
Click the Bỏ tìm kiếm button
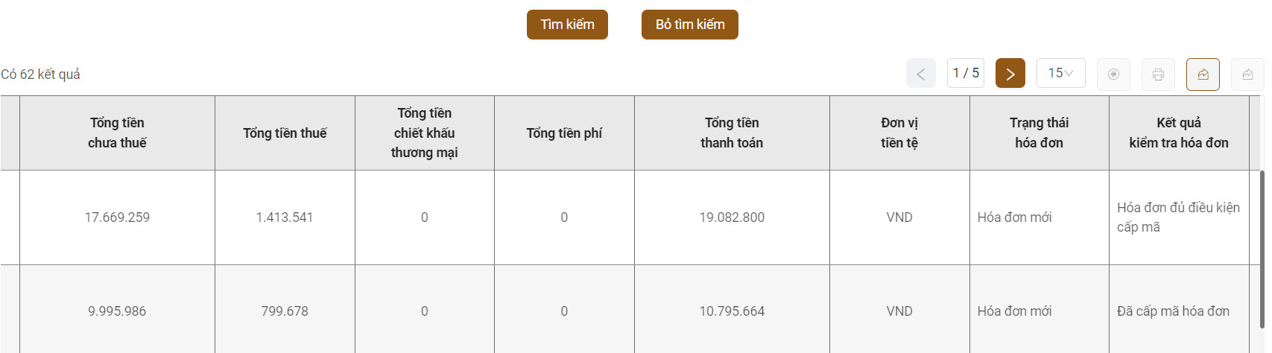[x=690, y=25]
